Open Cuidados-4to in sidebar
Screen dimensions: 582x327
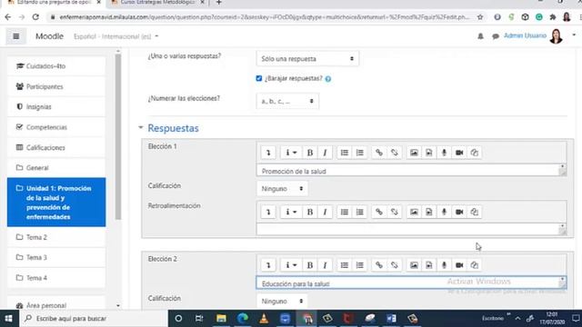(x=56, y=66)
